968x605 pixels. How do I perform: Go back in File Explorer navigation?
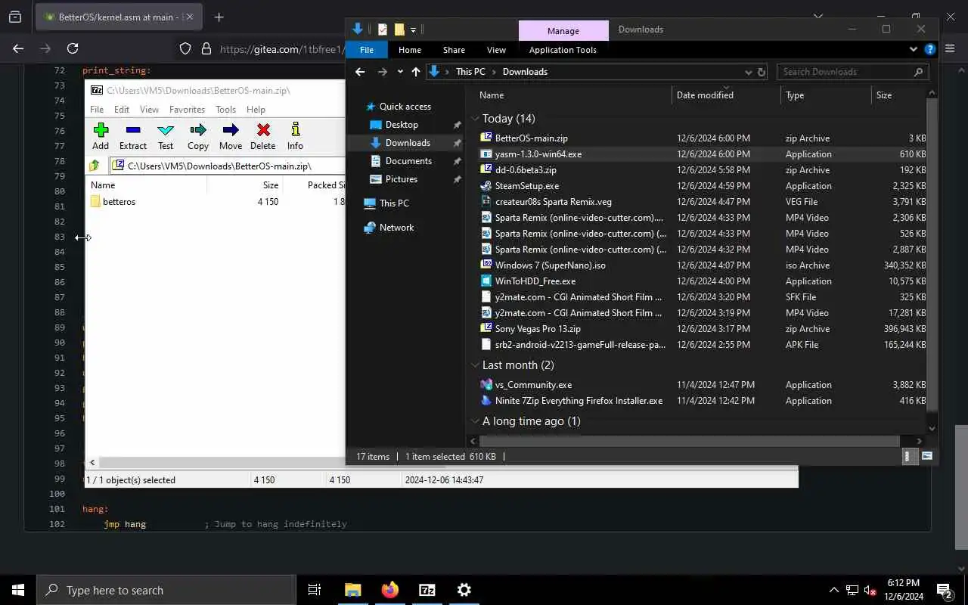point(360,72)
